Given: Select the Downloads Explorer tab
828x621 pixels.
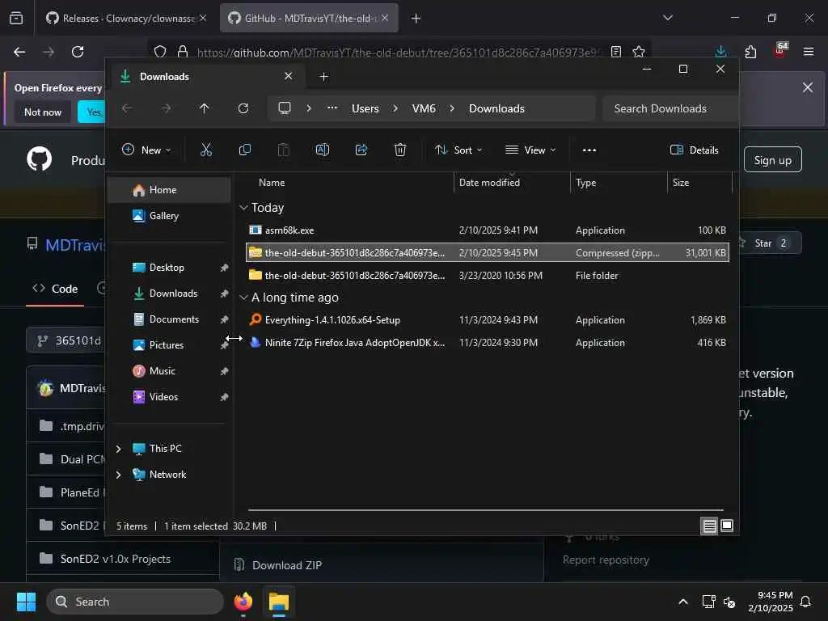Looking at the screenshot, I should [206, 77].
